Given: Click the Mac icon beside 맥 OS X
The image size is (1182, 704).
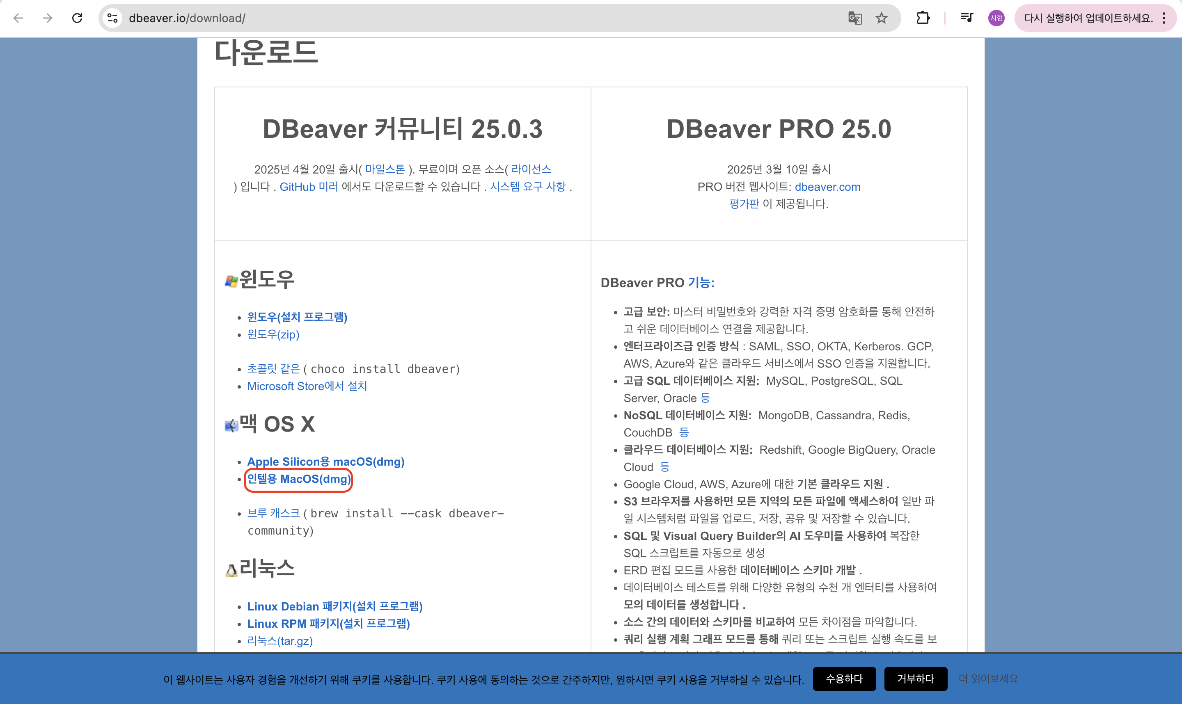Looking at the screenshot, I should coord(231,425).
